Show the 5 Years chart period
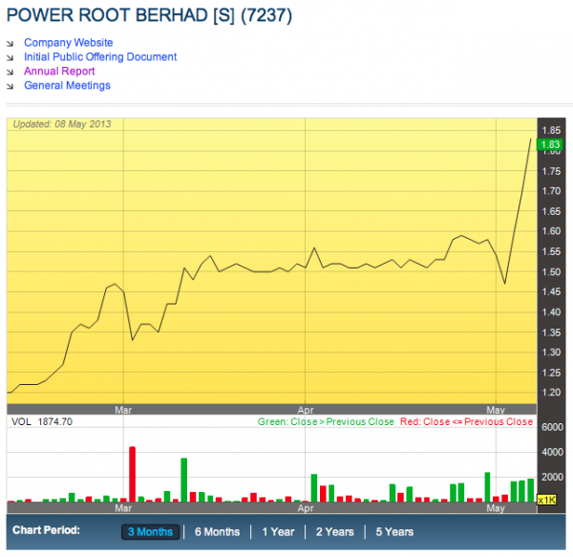 click(x=394, y=532)
